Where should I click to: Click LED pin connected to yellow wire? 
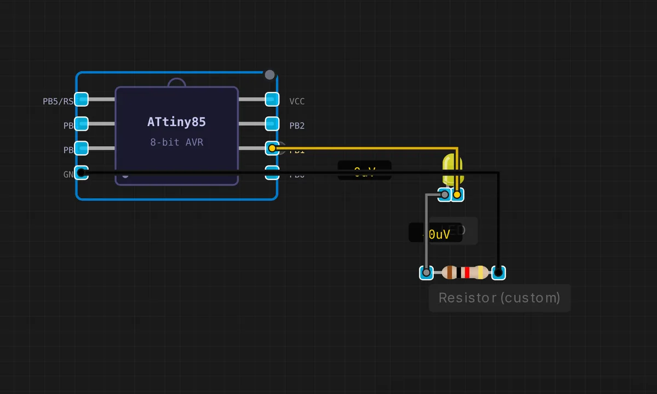457,194
